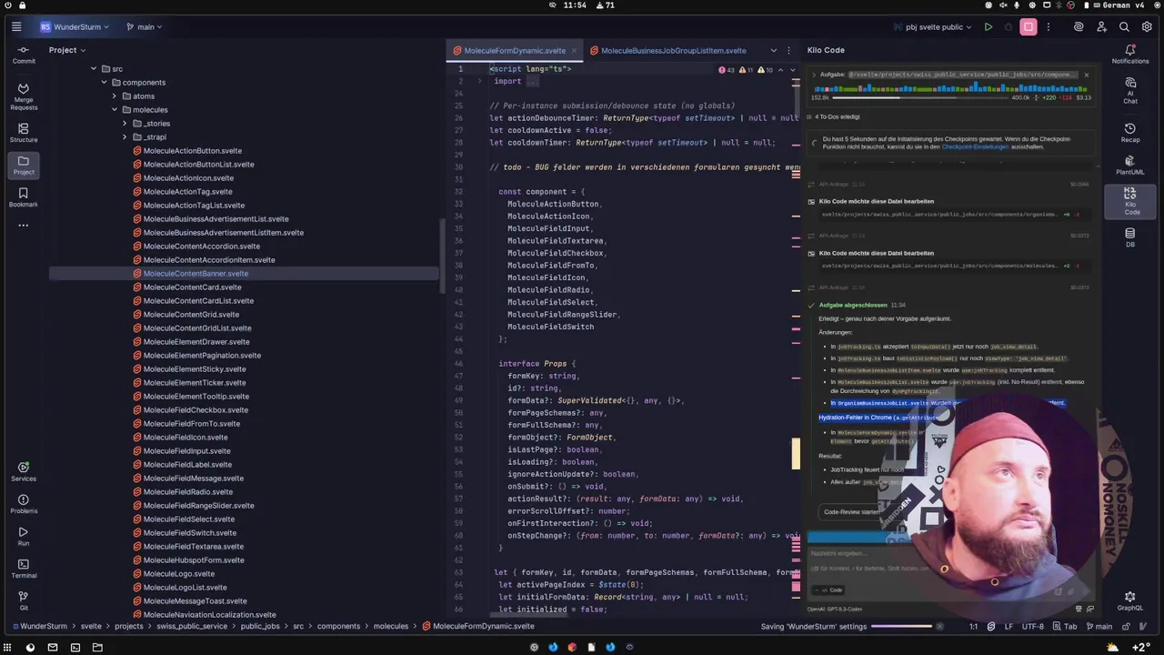The width and height of the screenshot is (1164, 655).
Task: Collapse the src folder
Action: click(93, 69)
